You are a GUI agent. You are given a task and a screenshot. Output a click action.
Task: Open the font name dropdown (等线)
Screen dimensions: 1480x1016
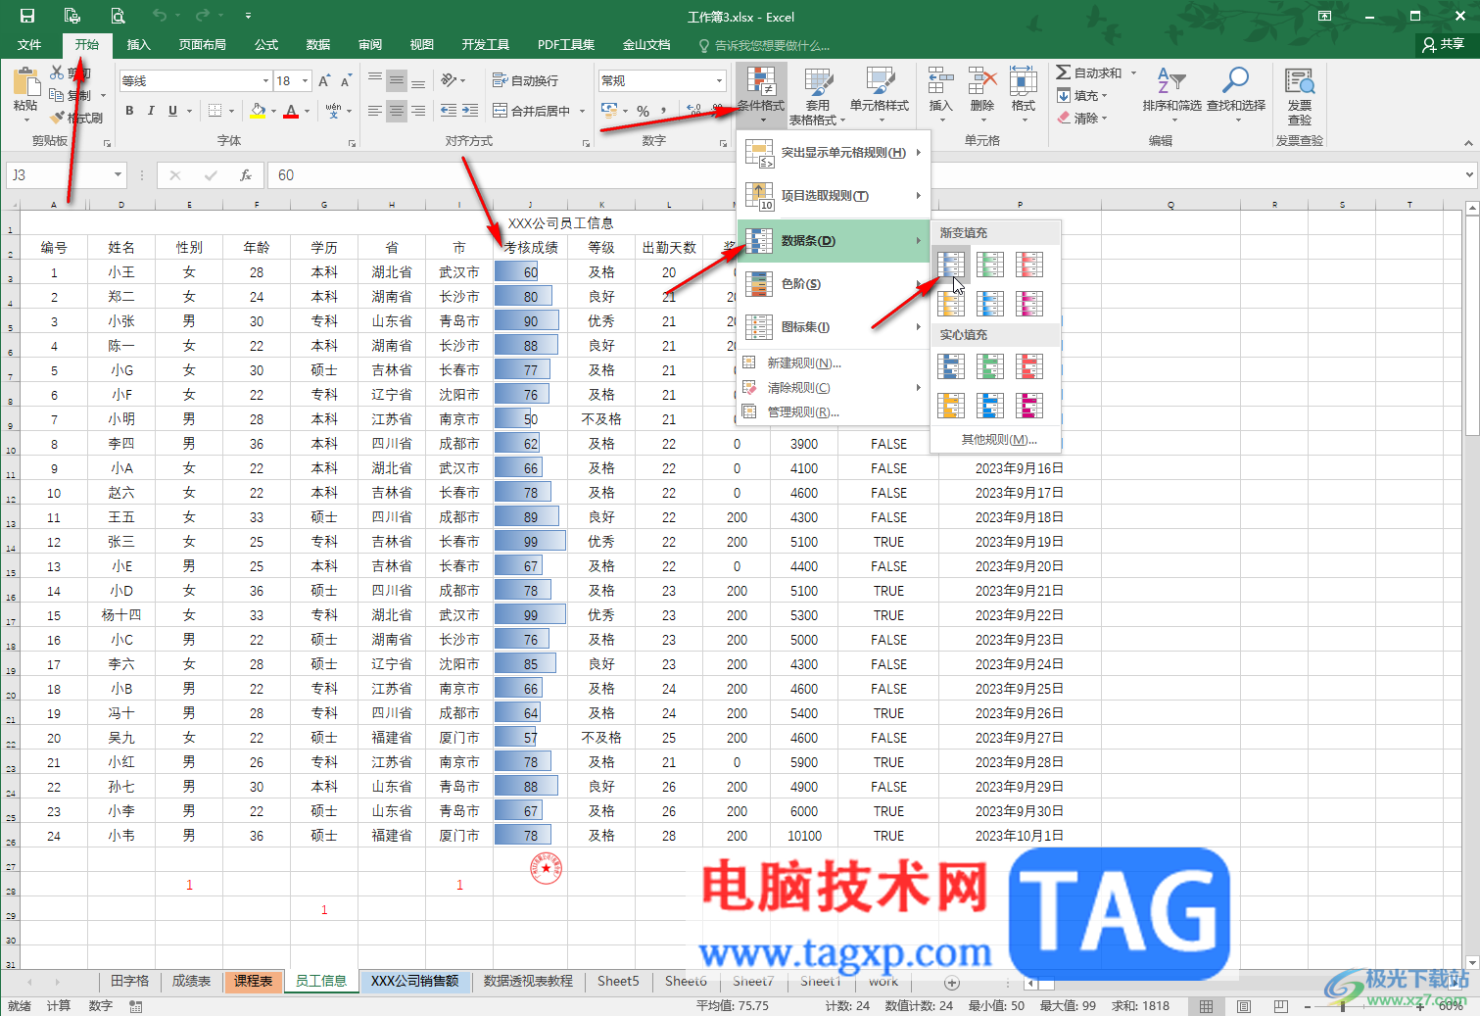(265, 80)
